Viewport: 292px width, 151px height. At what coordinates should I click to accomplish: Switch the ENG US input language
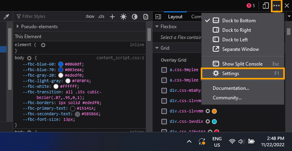click(x=217, y=142)
